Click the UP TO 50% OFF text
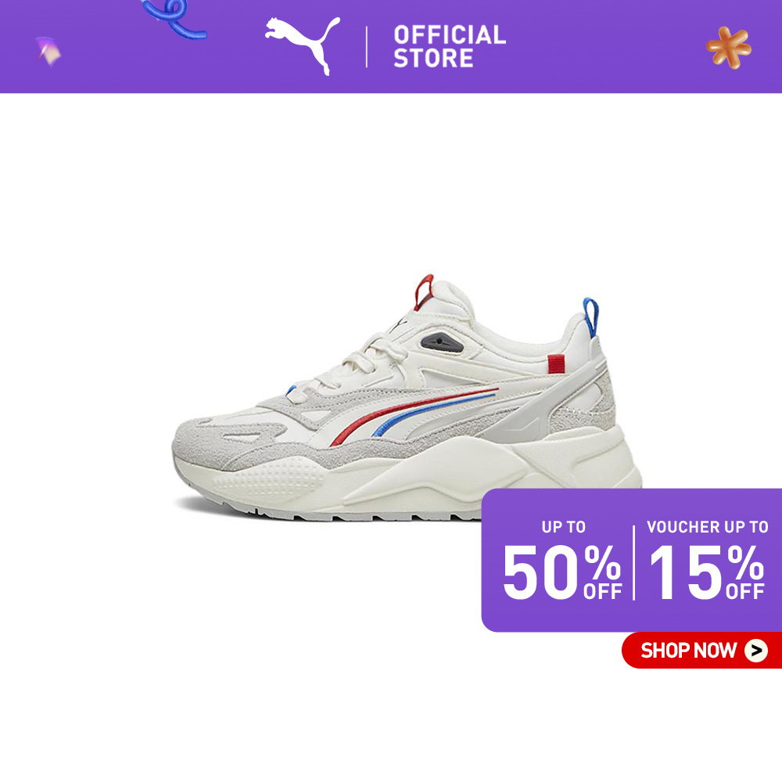Screen dimensions: 782x782 [562, 560]
